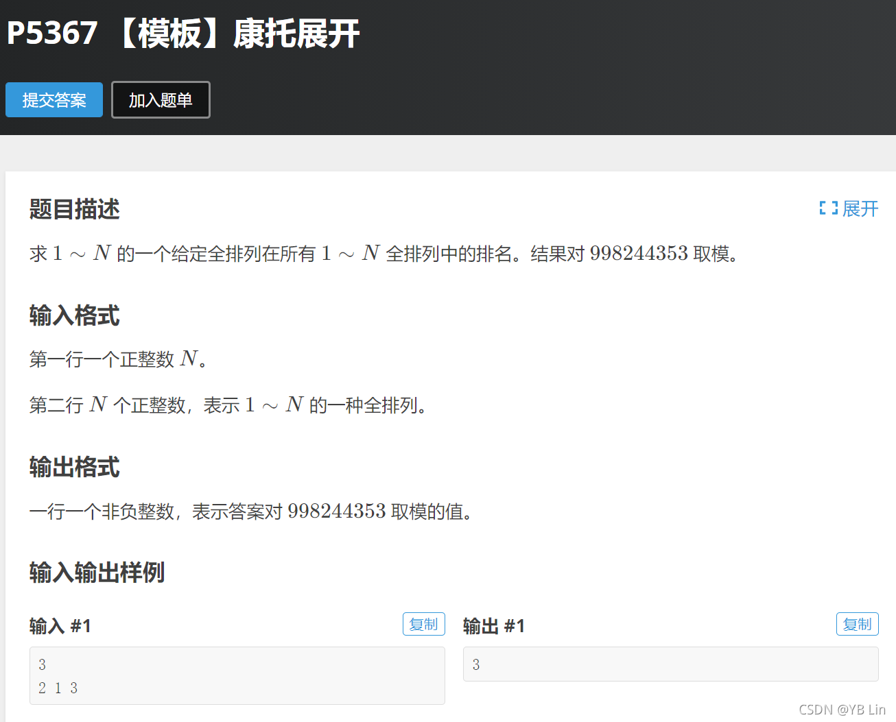Click the expand brackets icon near 展开
Viewport: 896px width, 722px height.
pyautogui.click(x=827, y=208)
